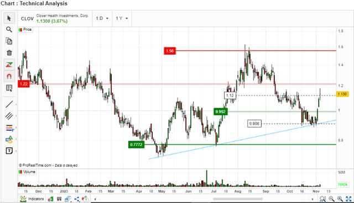Click the Nov label on the date axis
The width and height of the screenshot is (354, 203).
316,191
